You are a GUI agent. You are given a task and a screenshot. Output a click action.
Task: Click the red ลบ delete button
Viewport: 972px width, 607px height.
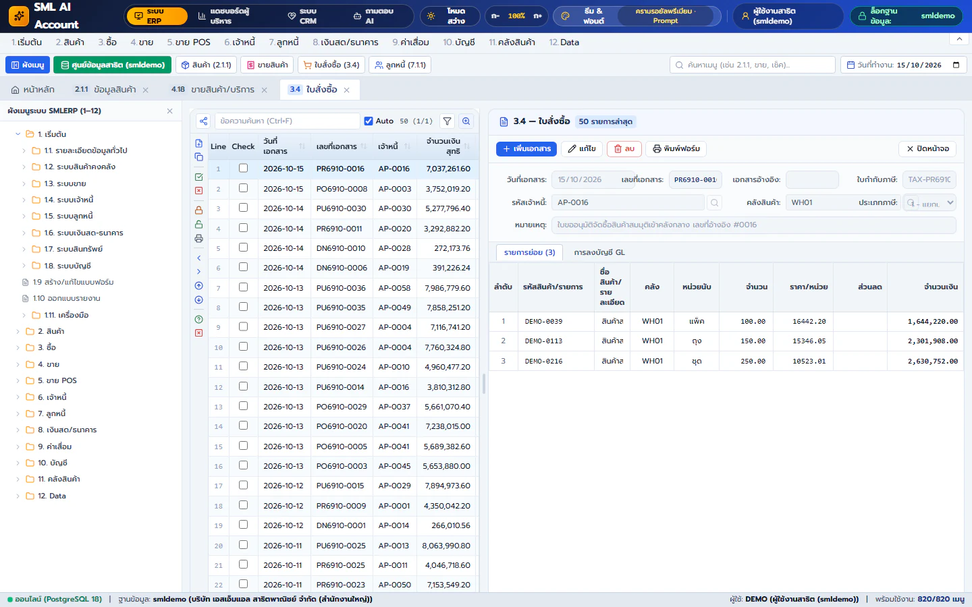[x=624, y=148]
